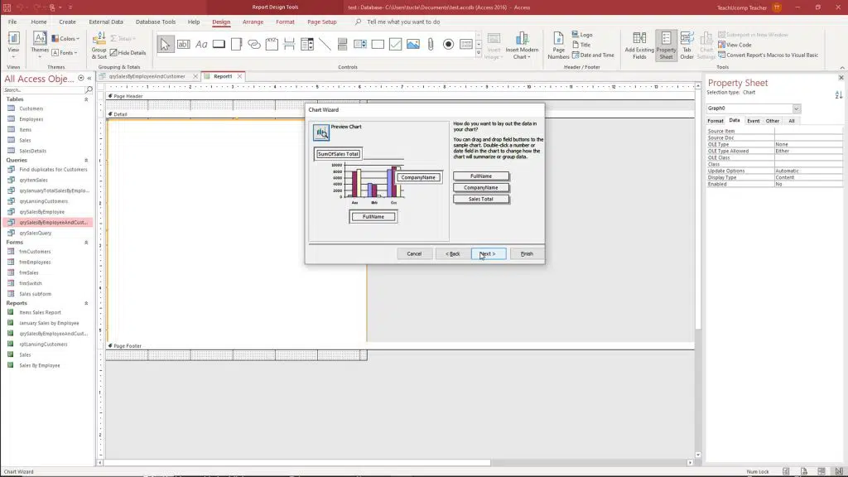
Task: Click the Page Numbers icon
Action: pos(559,46)
